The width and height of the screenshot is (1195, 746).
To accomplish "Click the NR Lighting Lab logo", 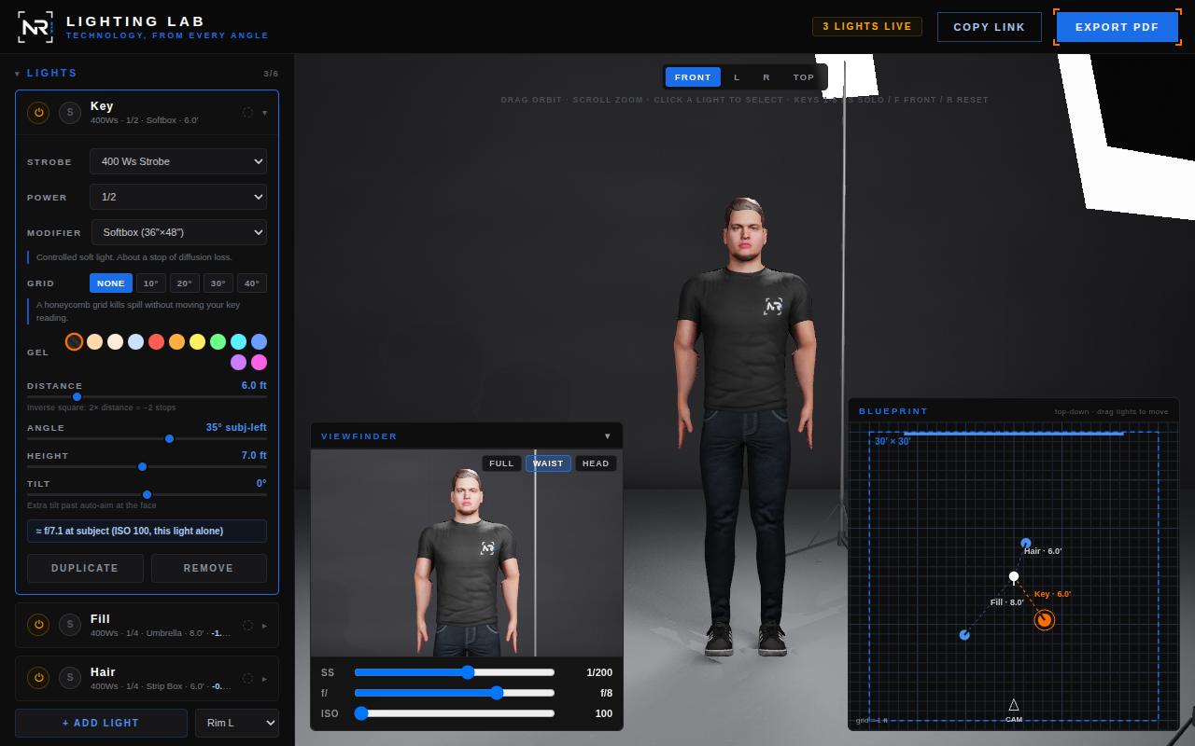I will (35, 27).
